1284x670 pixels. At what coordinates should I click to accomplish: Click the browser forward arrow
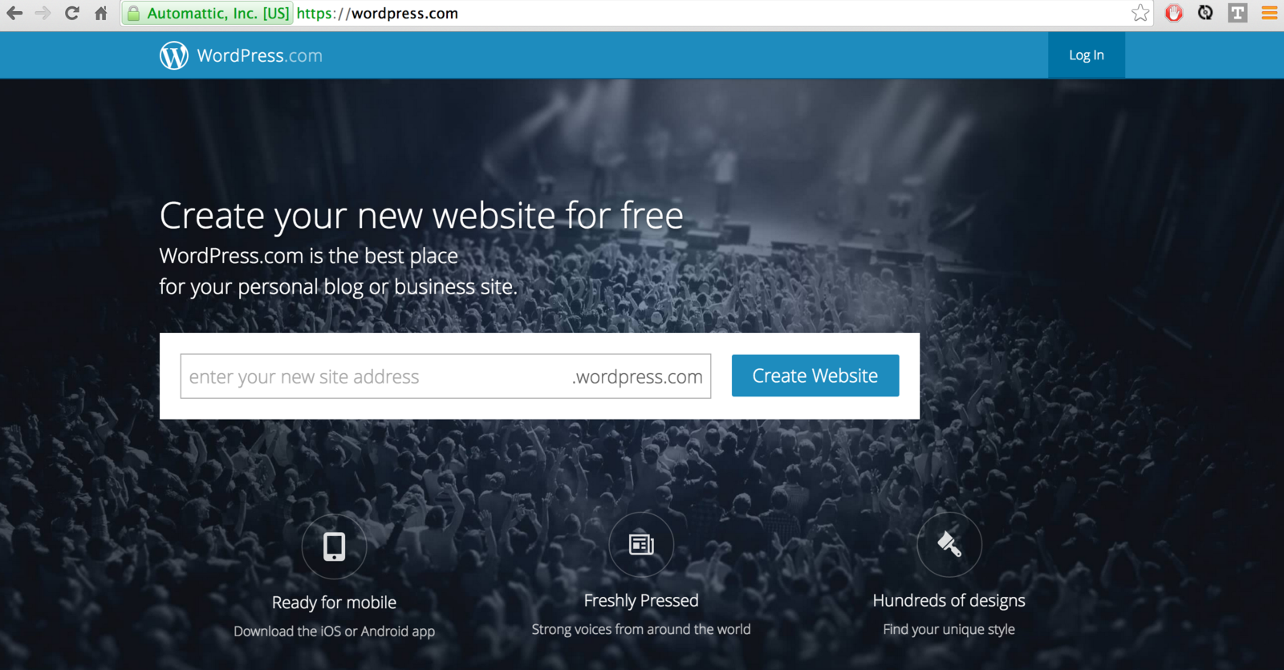click(x=43, y=13)
